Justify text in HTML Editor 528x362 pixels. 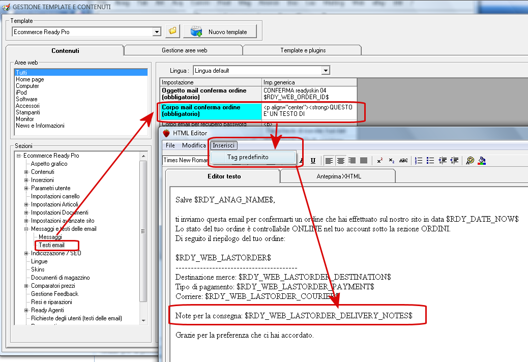364,161
